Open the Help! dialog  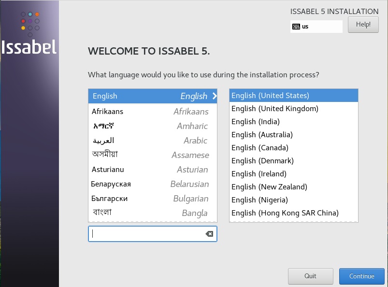coord(363,24)
